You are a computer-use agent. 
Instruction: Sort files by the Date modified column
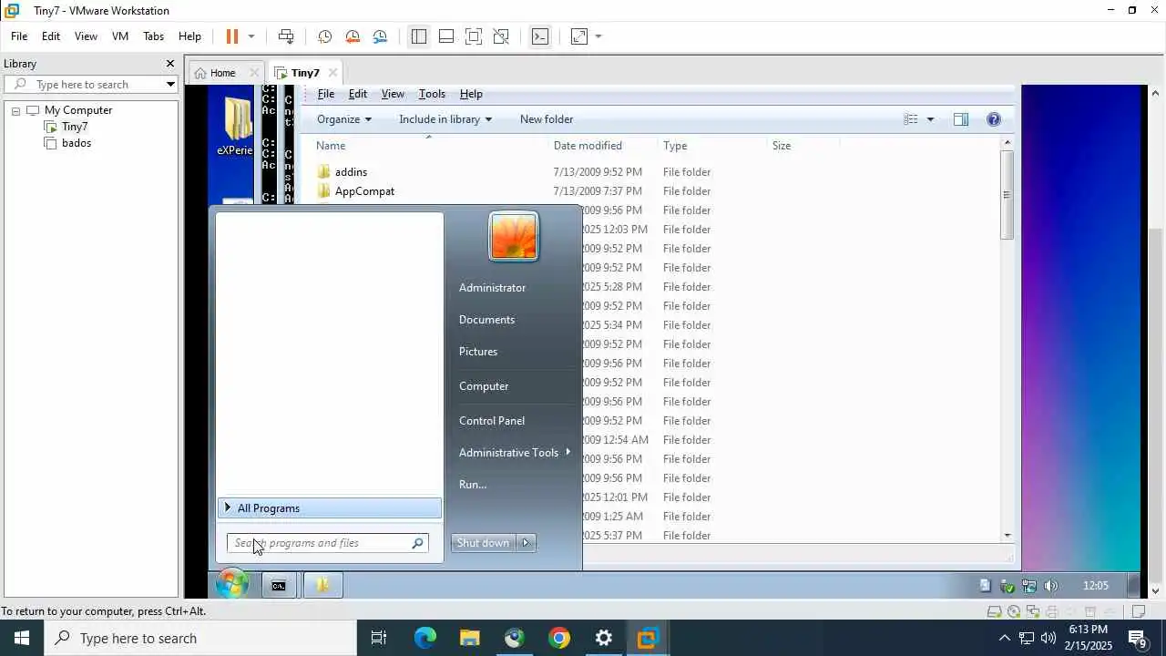pyautogui.click(x=588, y=146)
